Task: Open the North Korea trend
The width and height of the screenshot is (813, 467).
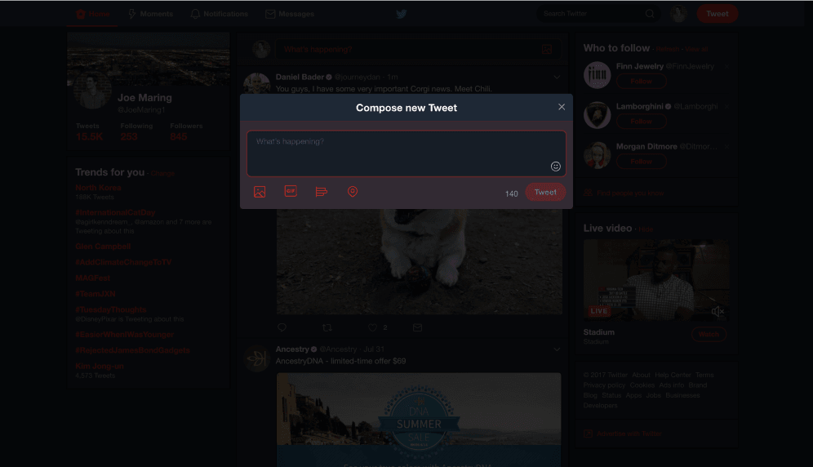Action: click(98, 188)
